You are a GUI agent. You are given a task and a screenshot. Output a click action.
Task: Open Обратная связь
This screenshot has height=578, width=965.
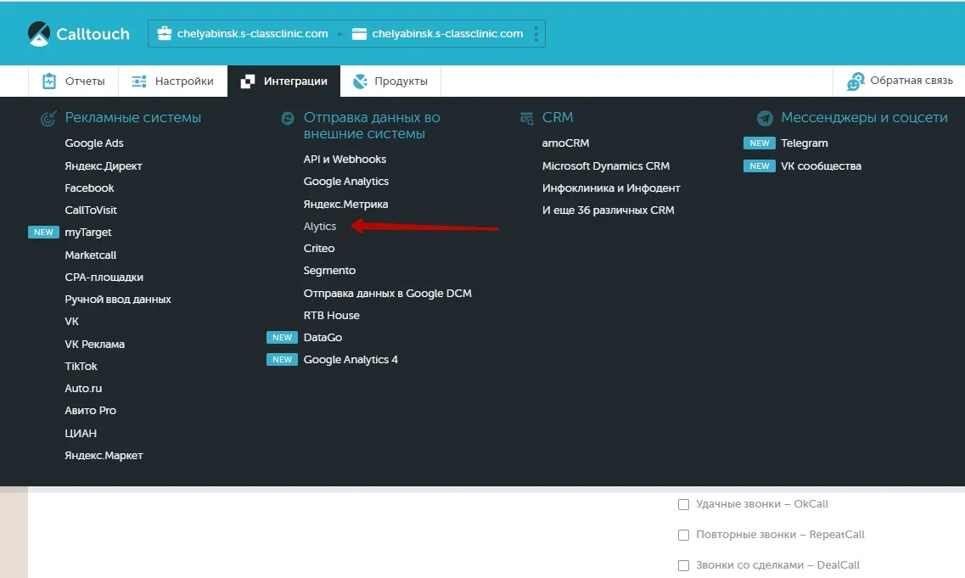899,81
